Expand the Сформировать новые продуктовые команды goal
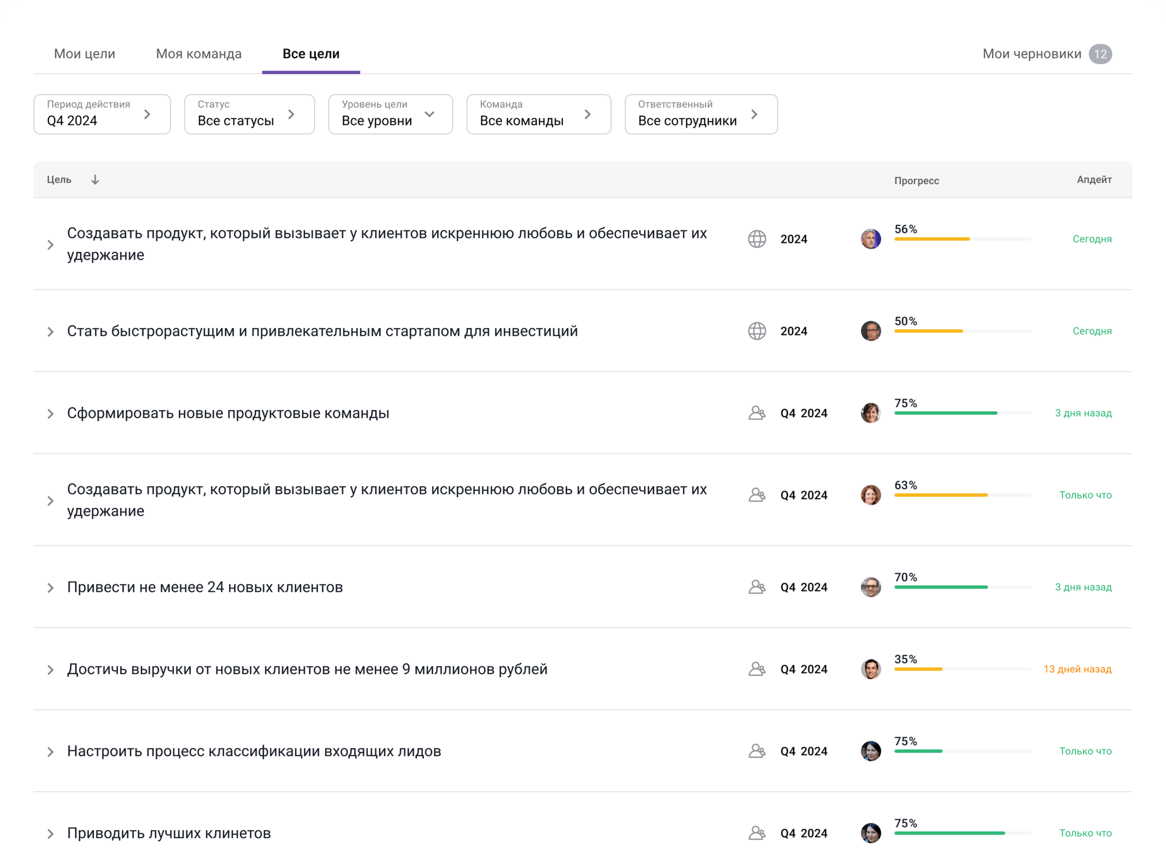This screenshot has height=854, width=1166. [x=50, y=412]
